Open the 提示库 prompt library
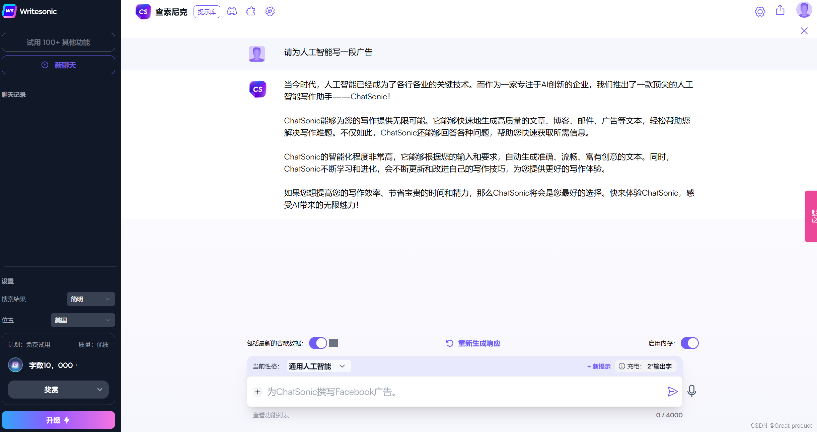 click(207, 12)
